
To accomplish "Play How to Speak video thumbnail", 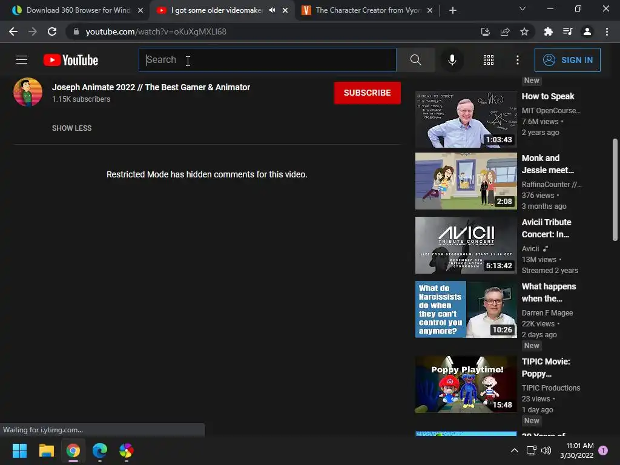I will click(466, 119).
